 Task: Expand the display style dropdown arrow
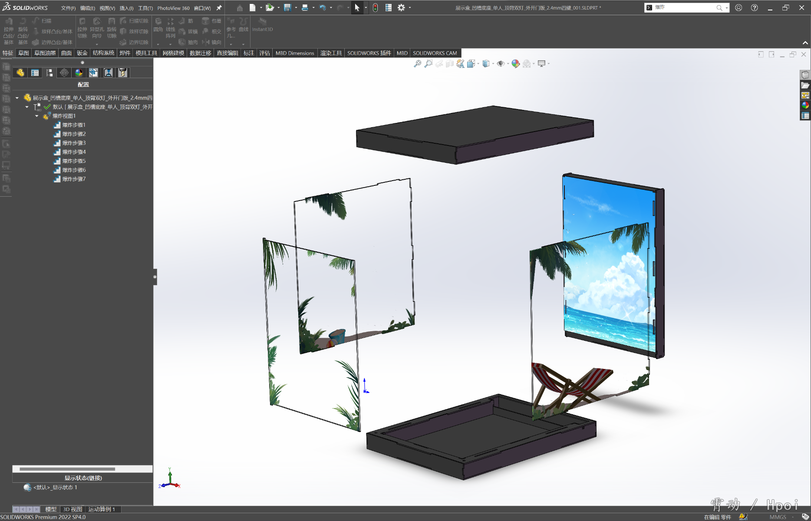pyautogui.click(x=493, y=64)
